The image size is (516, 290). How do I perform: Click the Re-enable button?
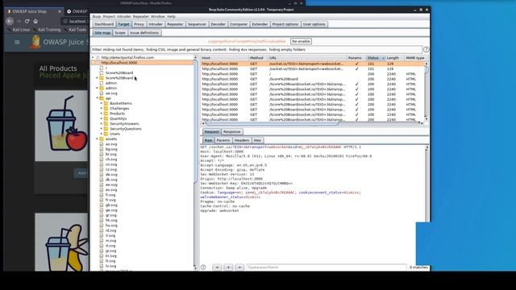301,41
